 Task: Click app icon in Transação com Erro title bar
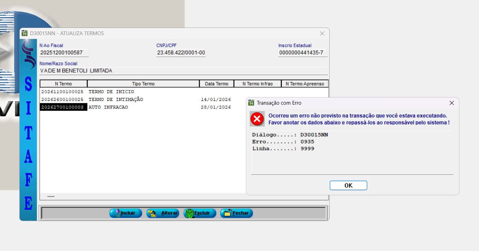251,103
